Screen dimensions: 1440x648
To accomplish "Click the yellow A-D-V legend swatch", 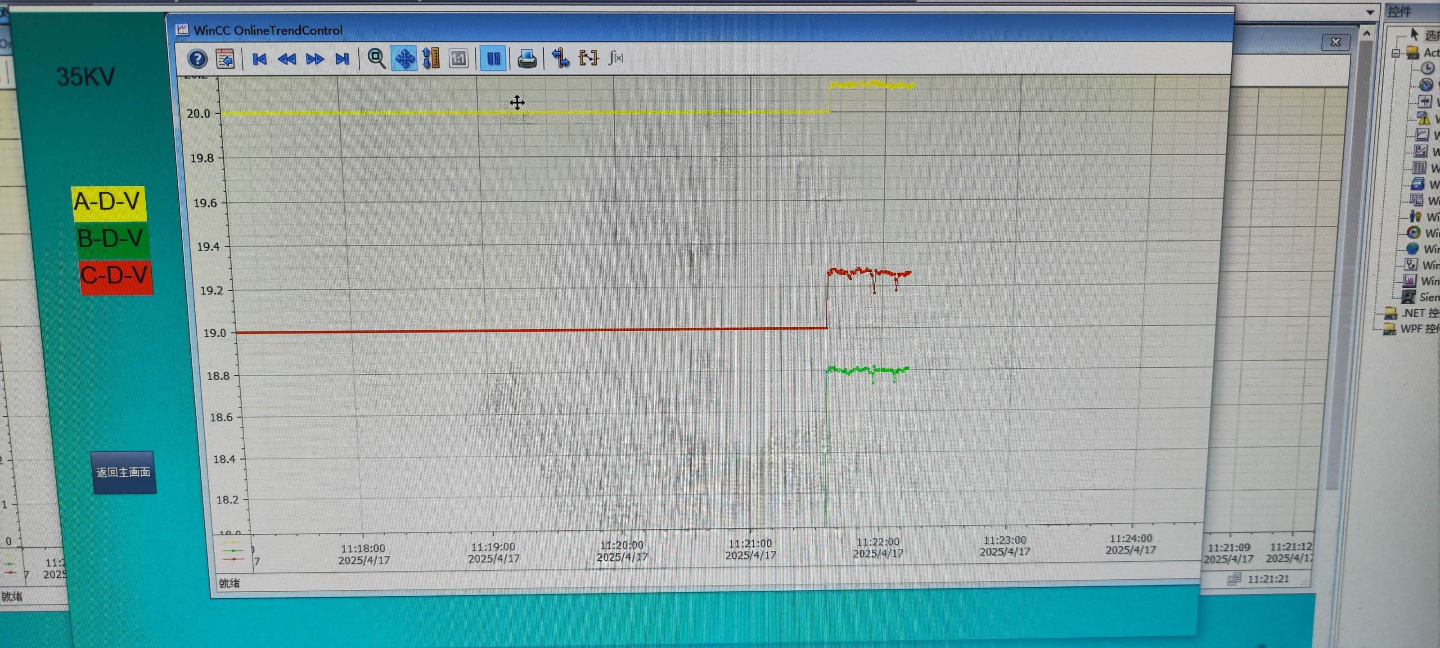I will click(x=108, y=202).
